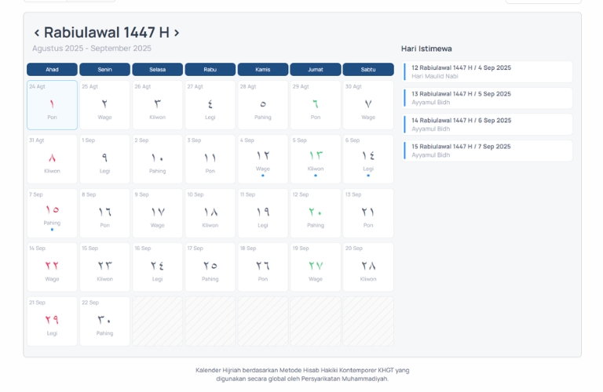Click the 13 Rabiulawal Jumat cell

click(315, 159)
